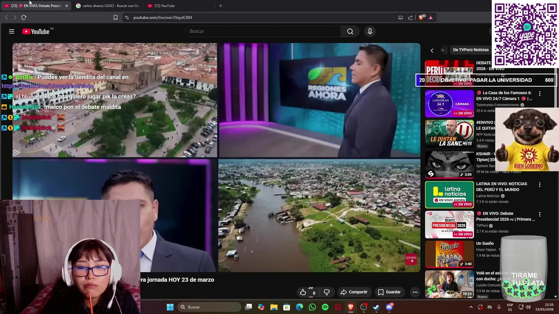The width and height of the screenshot is (559, 314).
Task: Open options for La Casa de los Famosos video
Action: (540, 93)
